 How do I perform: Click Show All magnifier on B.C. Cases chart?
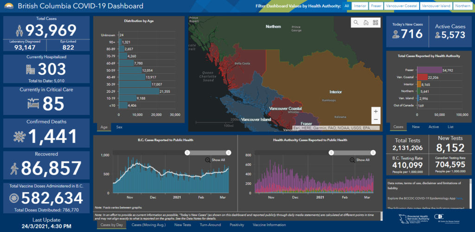tap(208, 160)
